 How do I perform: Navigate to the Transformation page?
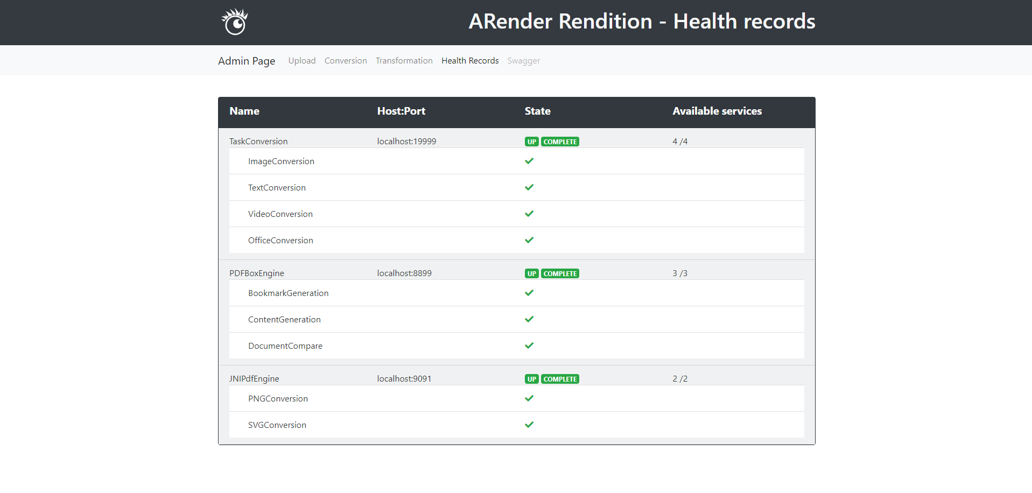click(x=404, y=60)
